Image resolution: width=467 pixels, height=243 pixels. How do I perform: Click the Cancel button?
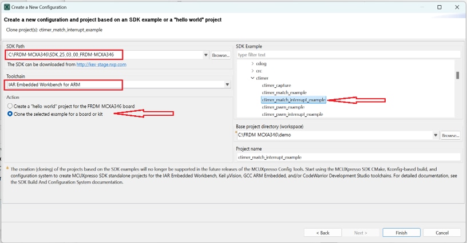(442, 233)
